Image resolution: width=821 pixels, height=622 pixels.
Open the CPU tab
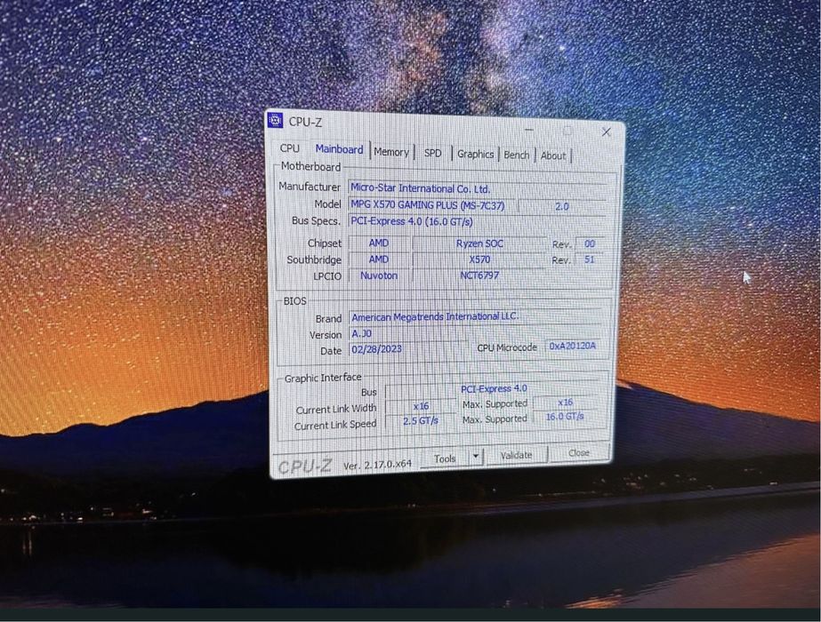290,148
